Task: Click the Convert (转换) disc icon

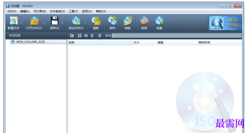Action: click(128, 21)
